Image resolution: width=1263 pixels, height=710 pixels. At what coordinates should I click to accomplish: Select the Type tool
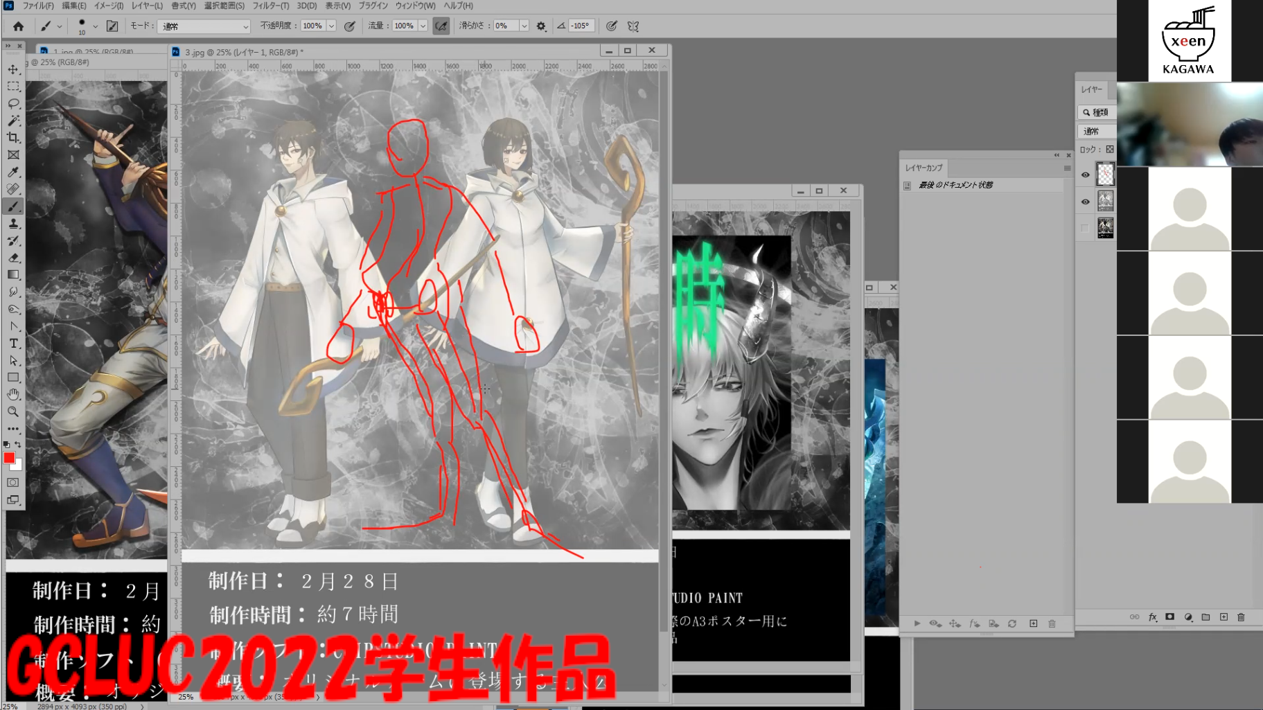click(13, 344)
